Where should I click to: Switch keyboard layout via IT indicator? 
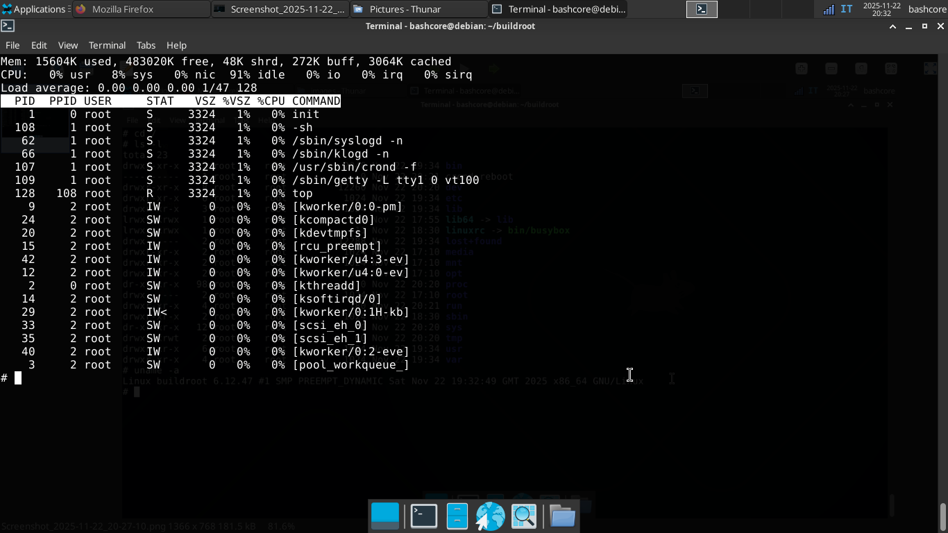click(x=847, y=9)
